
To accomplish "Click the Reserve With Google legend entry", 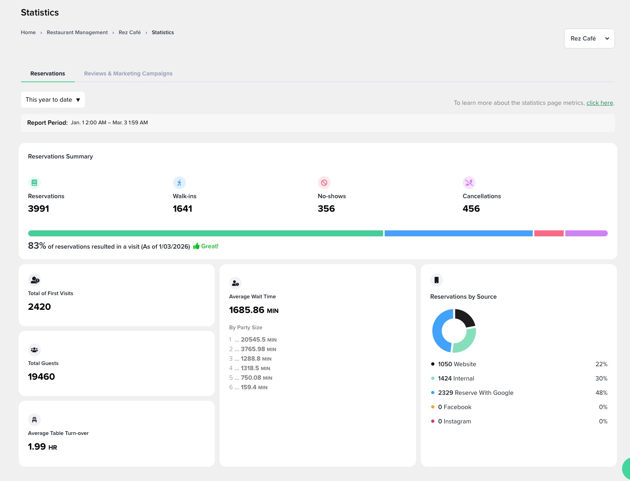I will coord(476,393).
